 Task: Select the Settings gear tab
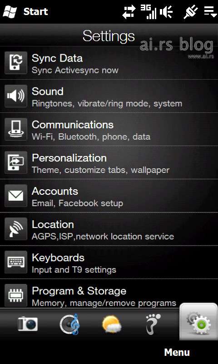pyautogui.click(x=199, y=322)
